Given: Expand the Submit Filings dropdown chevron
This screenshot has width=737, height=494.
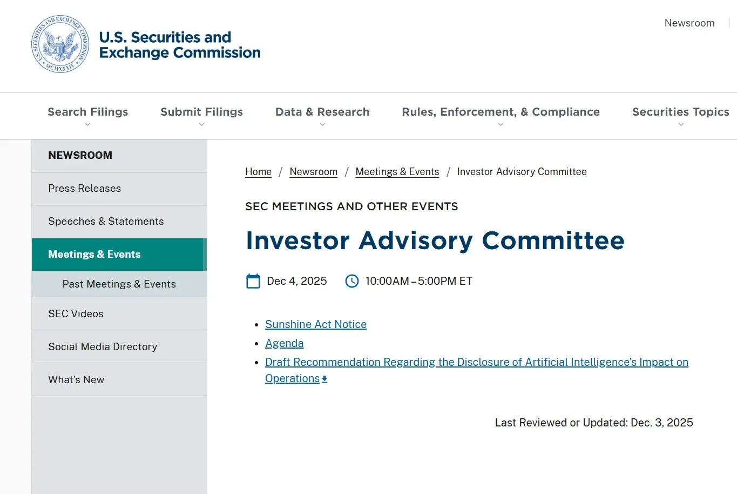Looking at the screenshot, I should click(201, 125).
